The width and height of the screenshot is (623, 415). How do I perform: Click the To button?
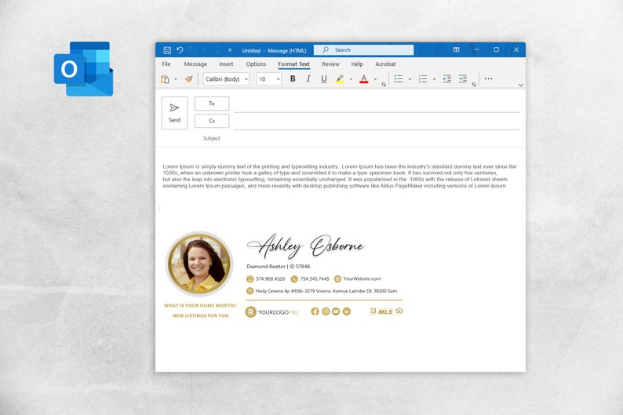tap(212, 104)
